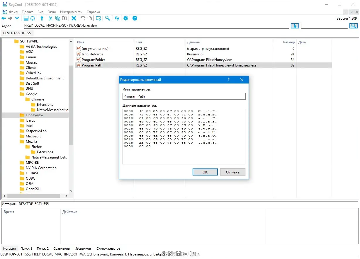The width and height of the screenshot is (360, 259).
Task: Click the New key folder icon
Action: click(x=99, y=18)
